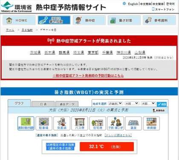Open the heat alert prevention actions link

point(88,76)
